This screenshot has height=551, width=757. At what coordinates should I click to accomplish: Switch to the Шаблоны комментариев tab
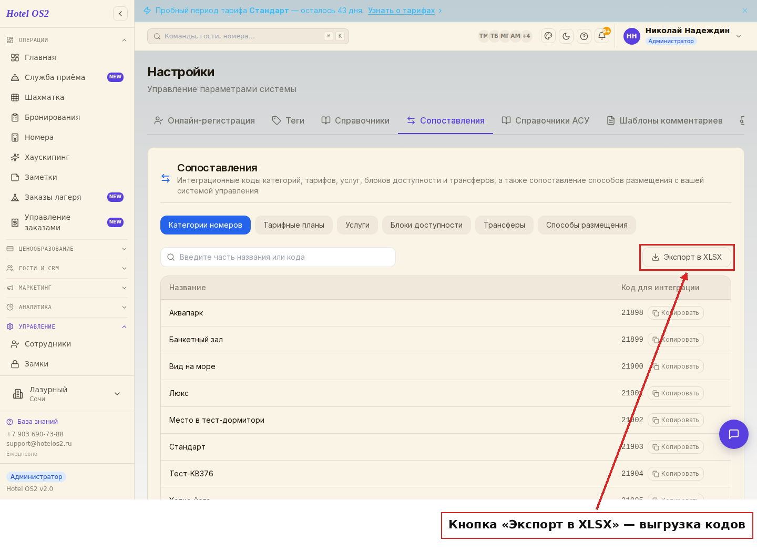coord(664,120)
